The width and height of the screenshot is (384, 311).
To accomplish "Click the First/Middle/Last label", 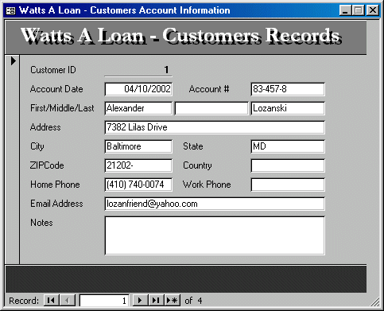I will coord(62,108).
